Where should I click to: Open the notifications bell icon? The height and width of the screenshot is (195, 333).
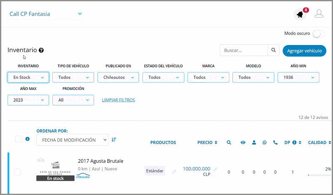coord(300,15)
